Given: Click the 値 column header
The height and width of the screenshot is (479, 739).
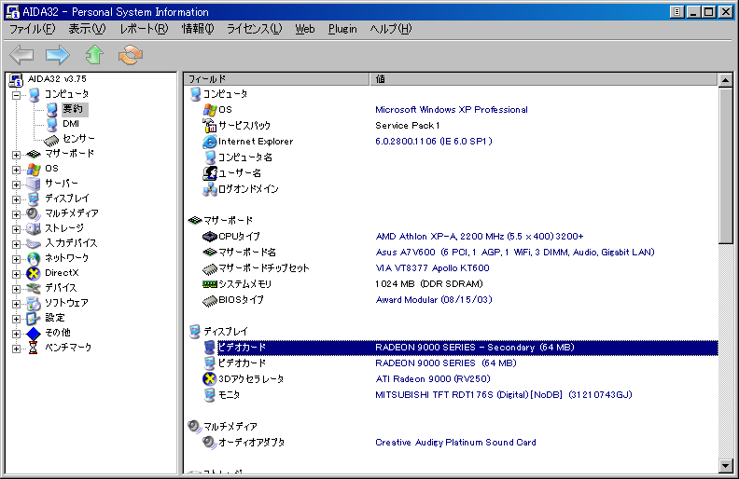Looking at the screenshot, I should (543, 79).
